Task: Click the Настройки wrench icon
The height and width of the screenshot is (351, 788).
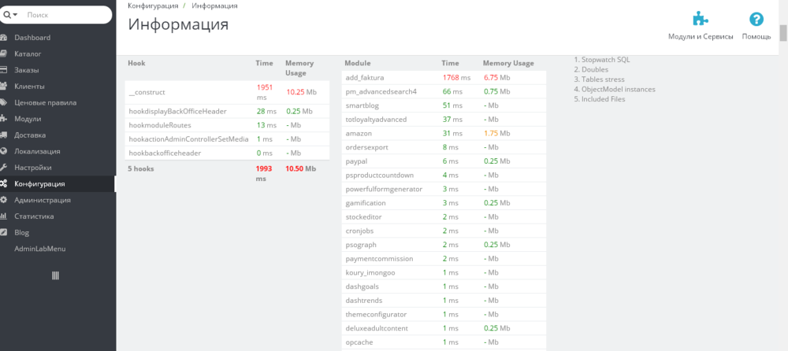Action: (3, 167)
